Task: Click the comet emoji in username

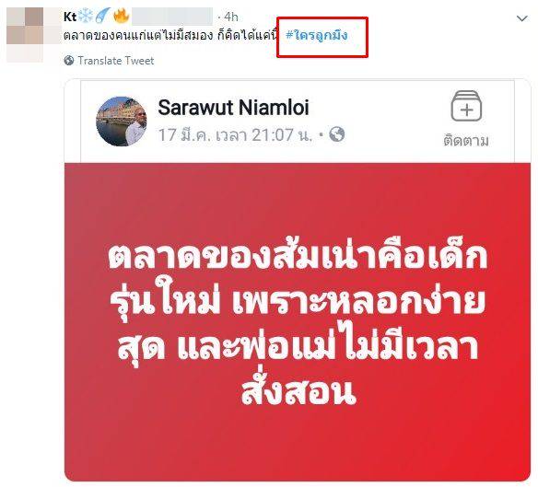Action: (x=102, y=17)
